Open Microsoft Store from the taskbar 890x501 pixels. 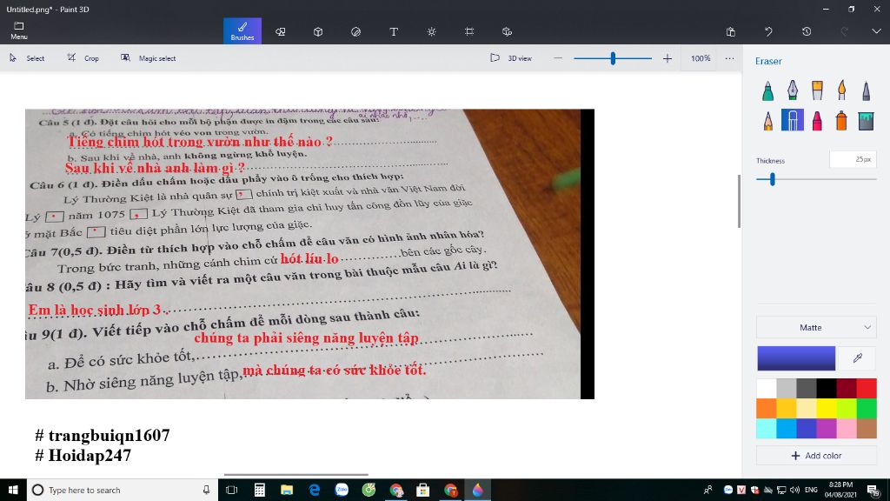(x=423, y=490)
